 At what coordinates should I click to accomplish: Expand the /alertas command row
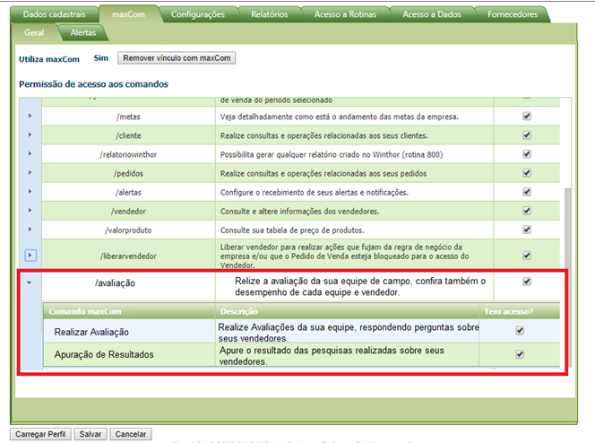tap(30, 192)
